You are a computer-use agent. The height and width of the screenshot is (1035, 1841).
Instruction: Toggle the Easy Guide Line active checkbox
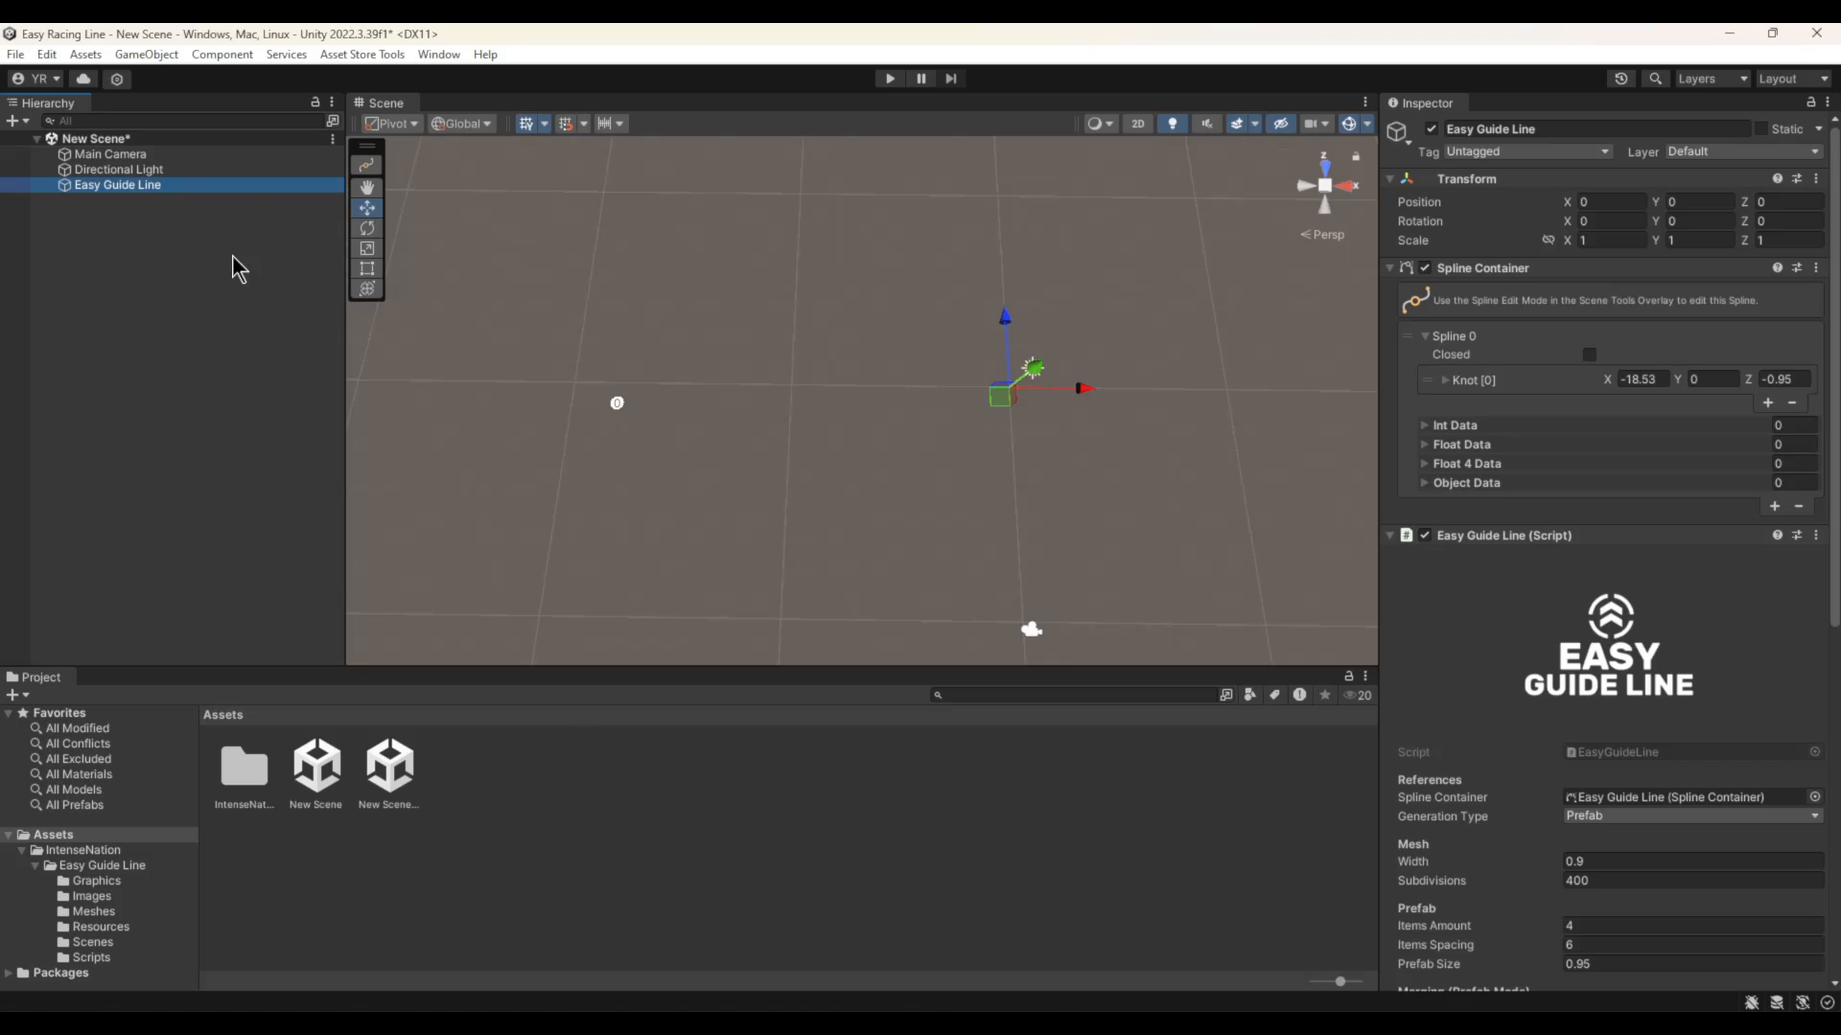pos(1432,129)
